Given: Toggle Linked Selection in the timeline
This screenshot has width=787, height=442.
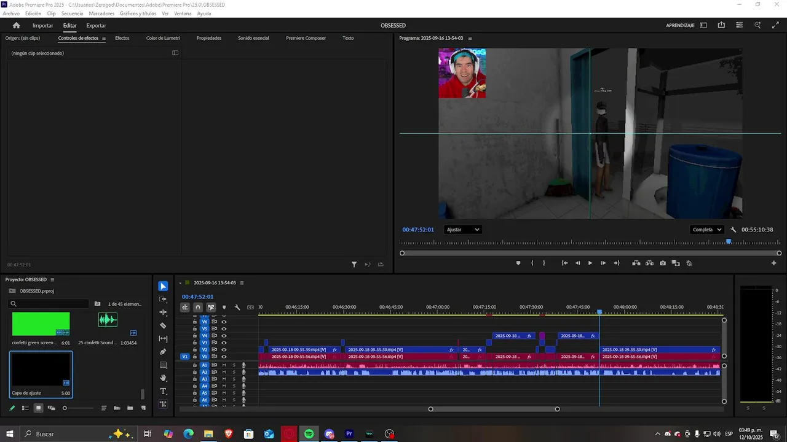Looking at the screenshot, I should click(211, 308).
